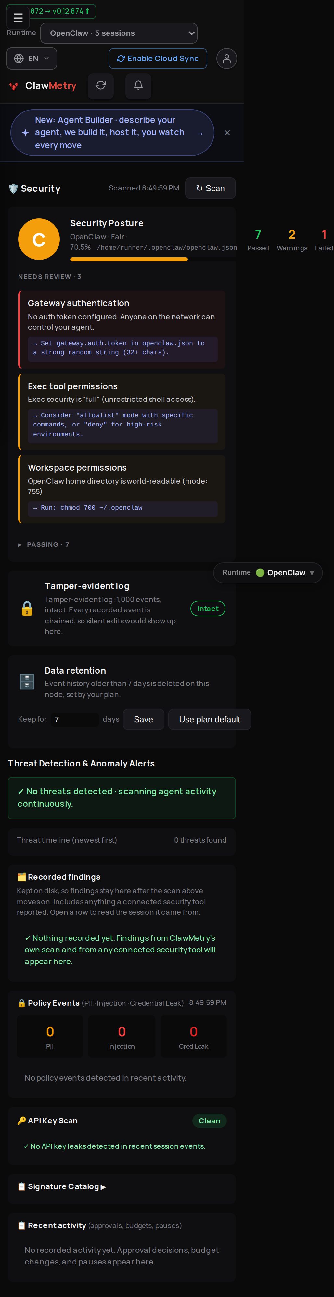334x1297 pixels.
Task: Click the Security Posture grade C badge
Action: pos(39,239)
